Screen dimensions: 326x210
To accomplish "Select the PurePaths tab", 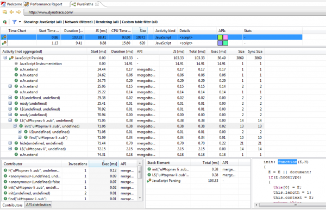I will pyautogui.click(x=85, y=4).
